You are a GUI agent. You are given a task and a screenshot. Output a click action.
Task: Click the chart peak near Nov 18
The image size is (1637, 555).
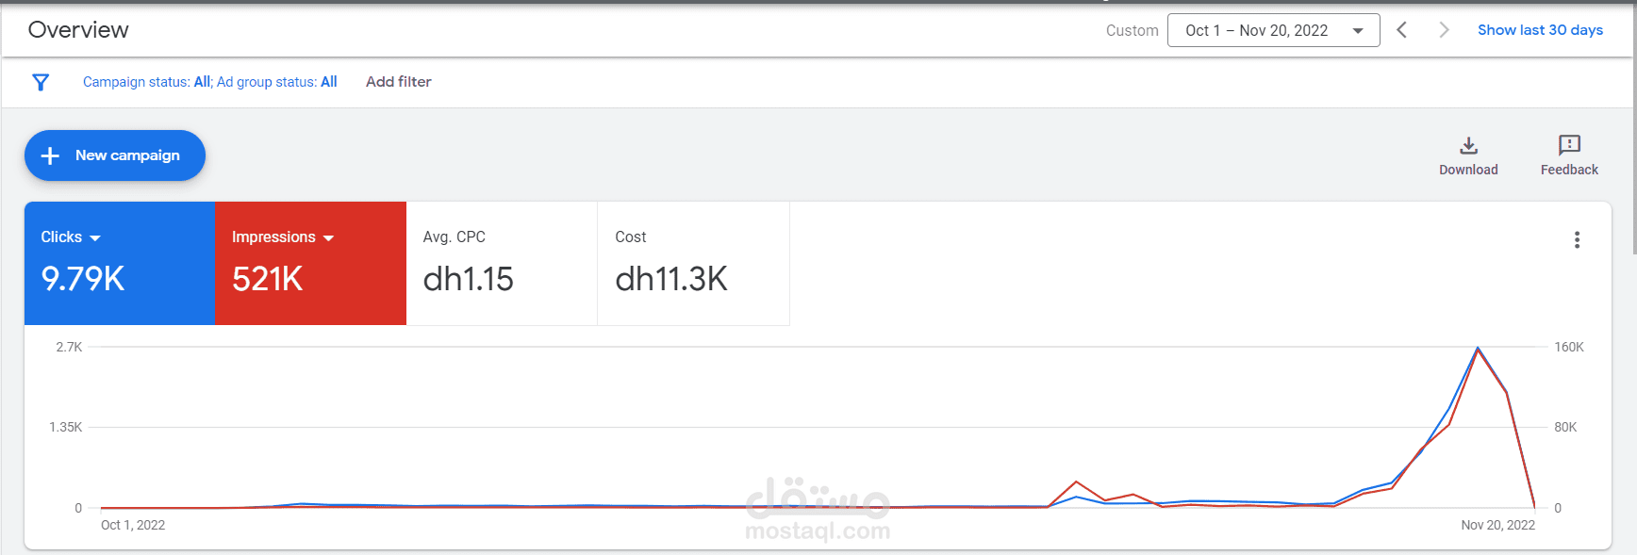pyautogui.click(x=1478, y=349)
